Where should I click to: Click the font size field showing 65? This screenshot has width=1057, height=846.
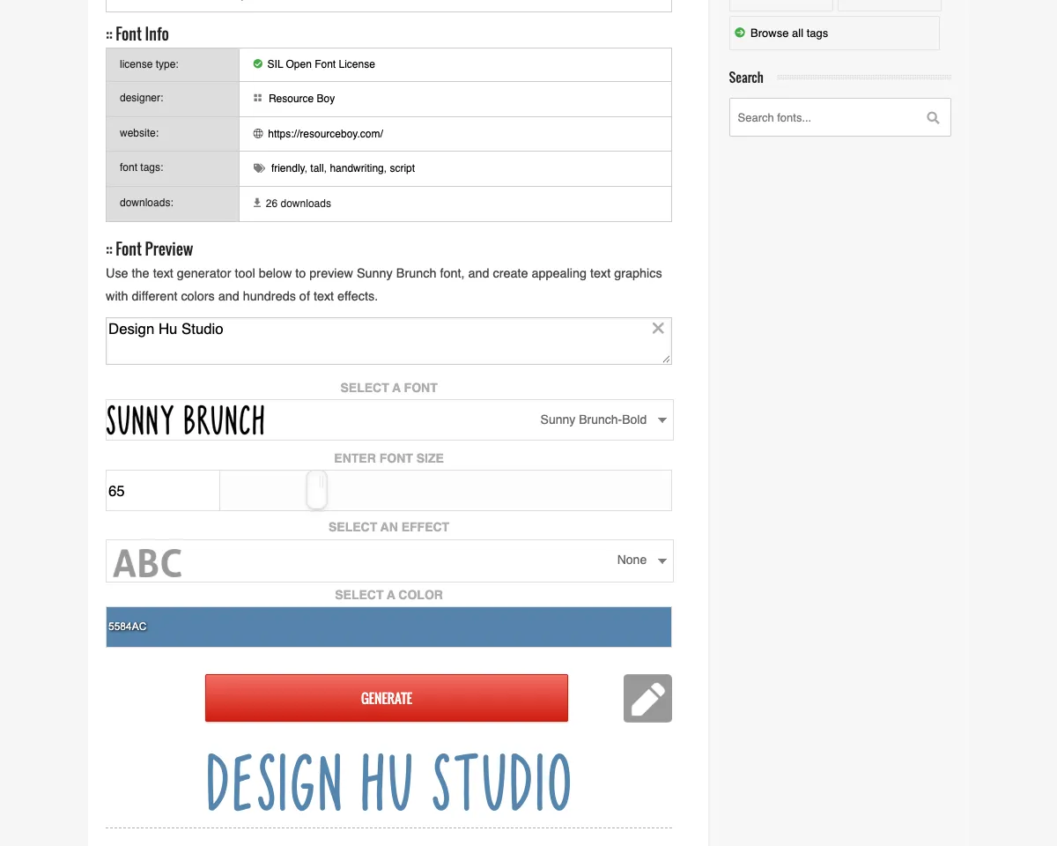(x=162, y=491)
